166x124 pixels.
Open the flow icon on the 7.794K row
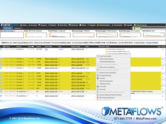[x=1, y=65]
